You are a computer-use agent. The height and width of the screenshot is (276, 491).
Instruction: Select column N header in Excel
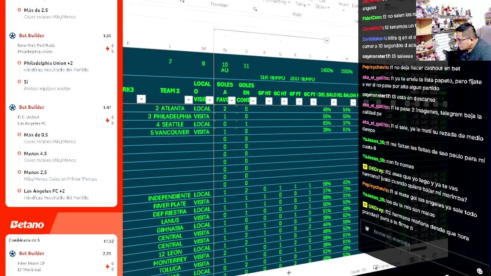(225, 50)
